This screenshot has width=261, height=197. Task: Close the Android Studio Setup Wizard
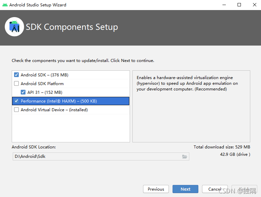255,5
